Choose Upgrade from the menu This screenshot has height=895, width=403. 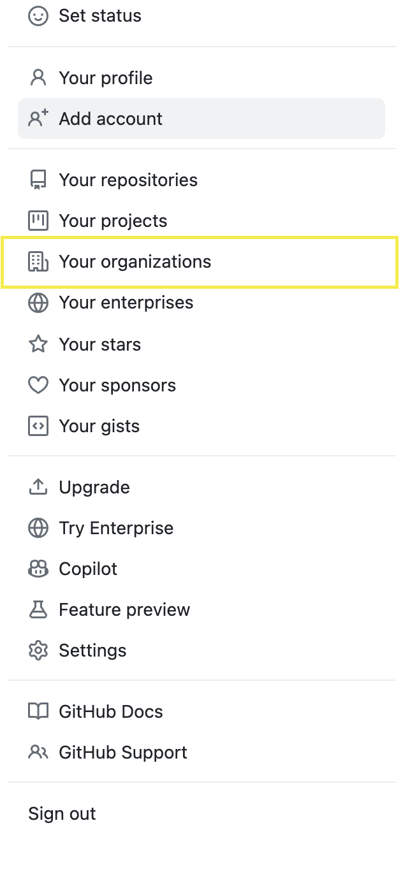[x=201, y=487]
